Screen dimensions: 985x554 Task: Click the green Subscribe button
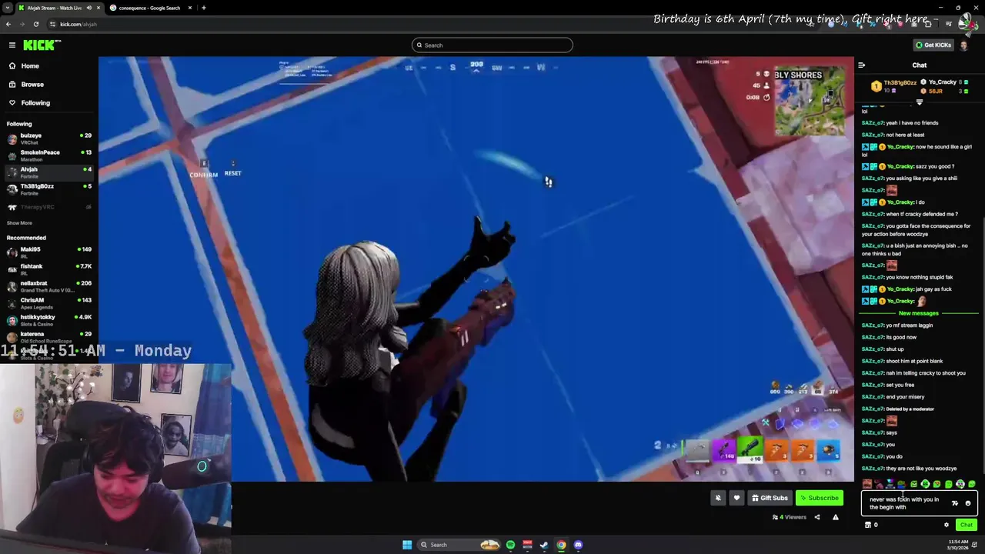click(819, 498)
